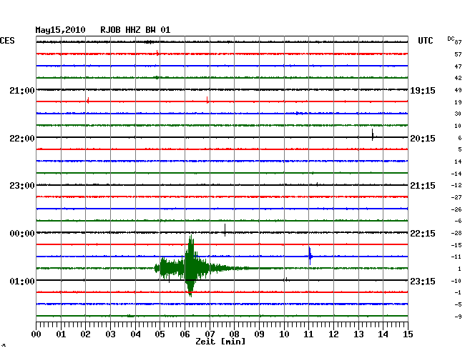This screenshot has width=465, height=353.
Task: Click the minute tick label "05"
Action: coord(160,334)
